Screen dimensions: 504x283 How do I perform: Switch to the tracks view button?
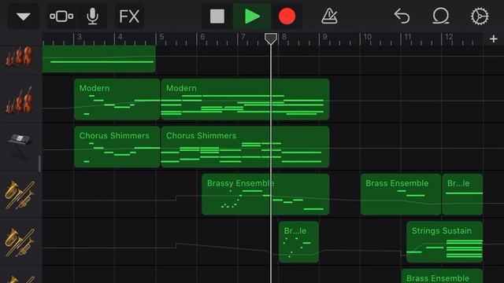pyautogui.click(x=61, y=17)
